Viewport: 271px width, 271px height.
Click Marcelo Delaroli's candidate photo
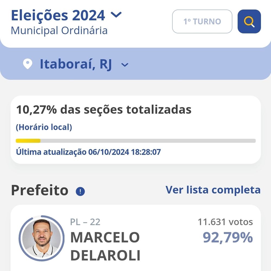pos(41,238)
